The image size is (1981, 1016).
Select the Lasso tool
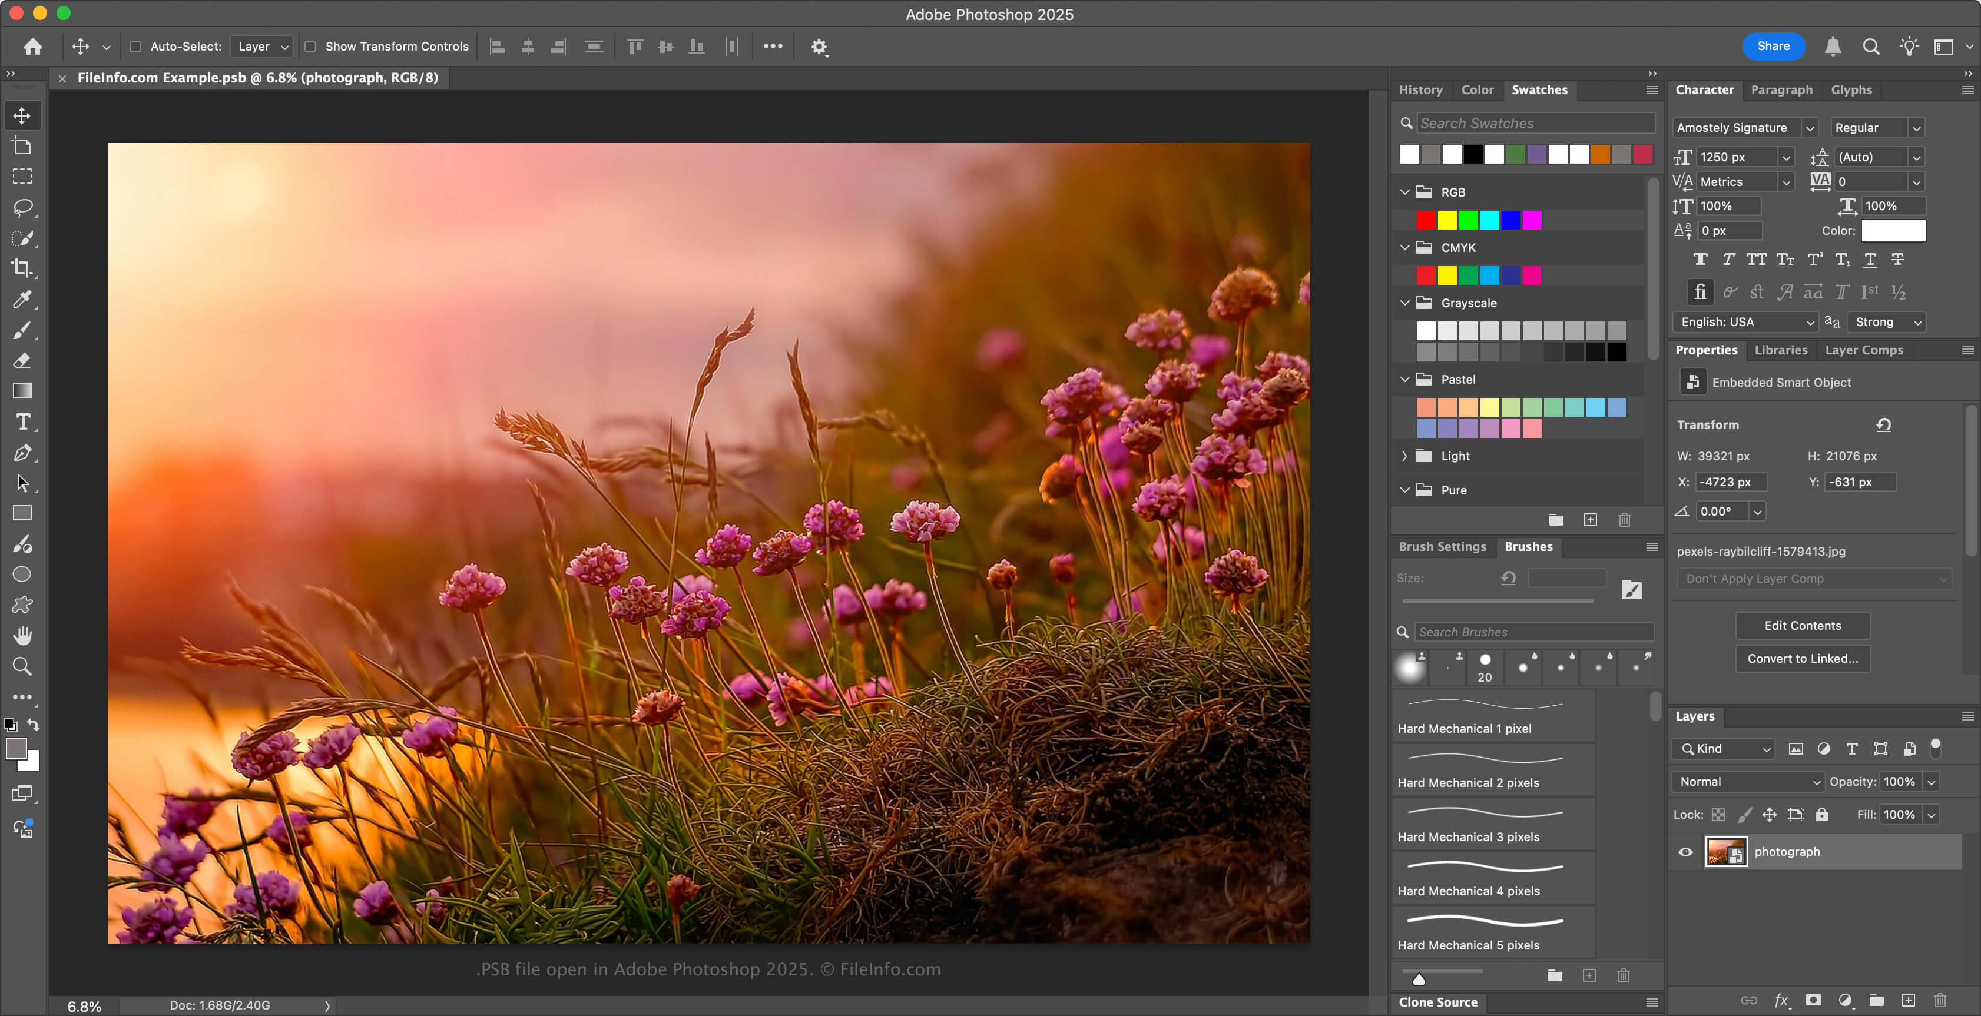[22, 207]
